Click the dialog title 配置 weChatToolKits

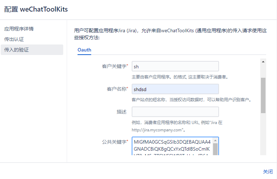point(36,9)
